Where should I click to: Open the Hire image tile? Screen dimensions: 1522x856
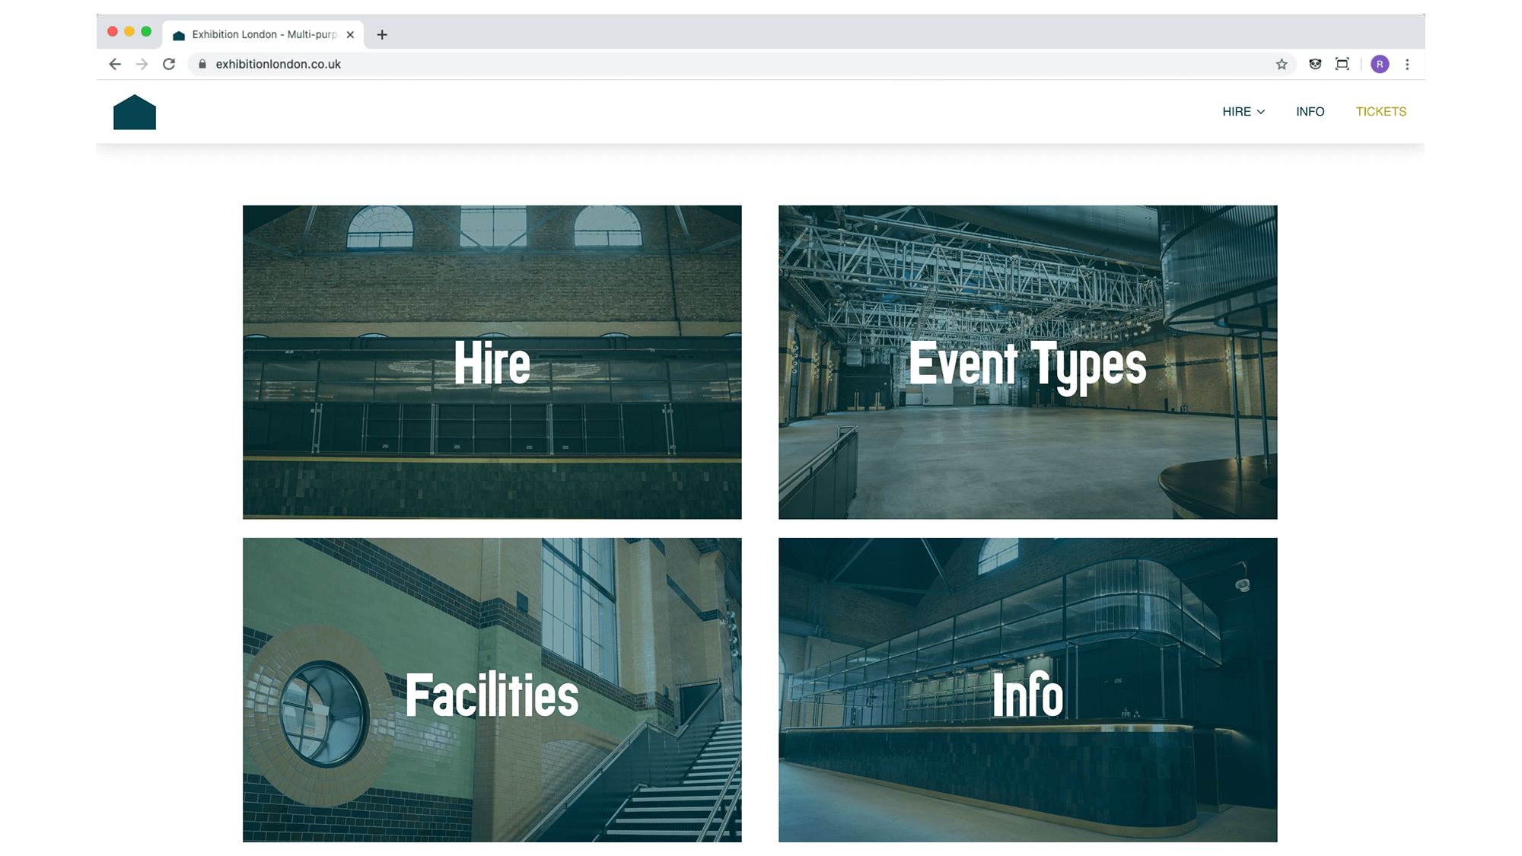(492, 362)
